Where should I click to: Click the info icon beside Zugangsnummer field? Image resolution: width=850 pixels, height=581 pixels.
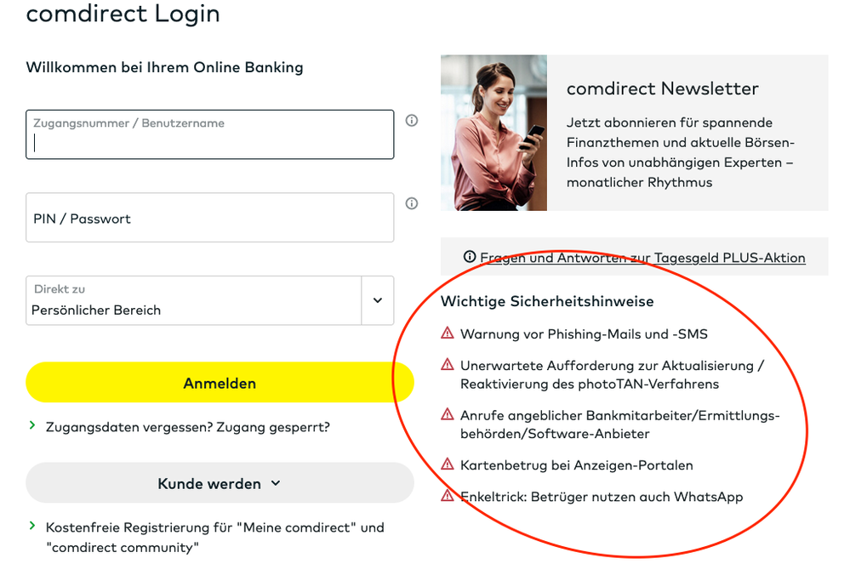(412, 120)
